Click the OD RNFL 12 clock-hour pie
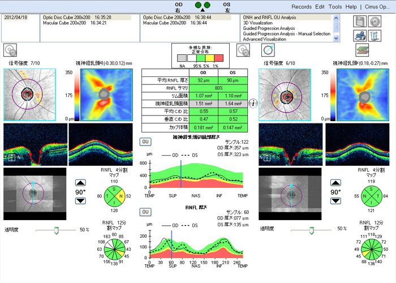 [x=114, y=250]
